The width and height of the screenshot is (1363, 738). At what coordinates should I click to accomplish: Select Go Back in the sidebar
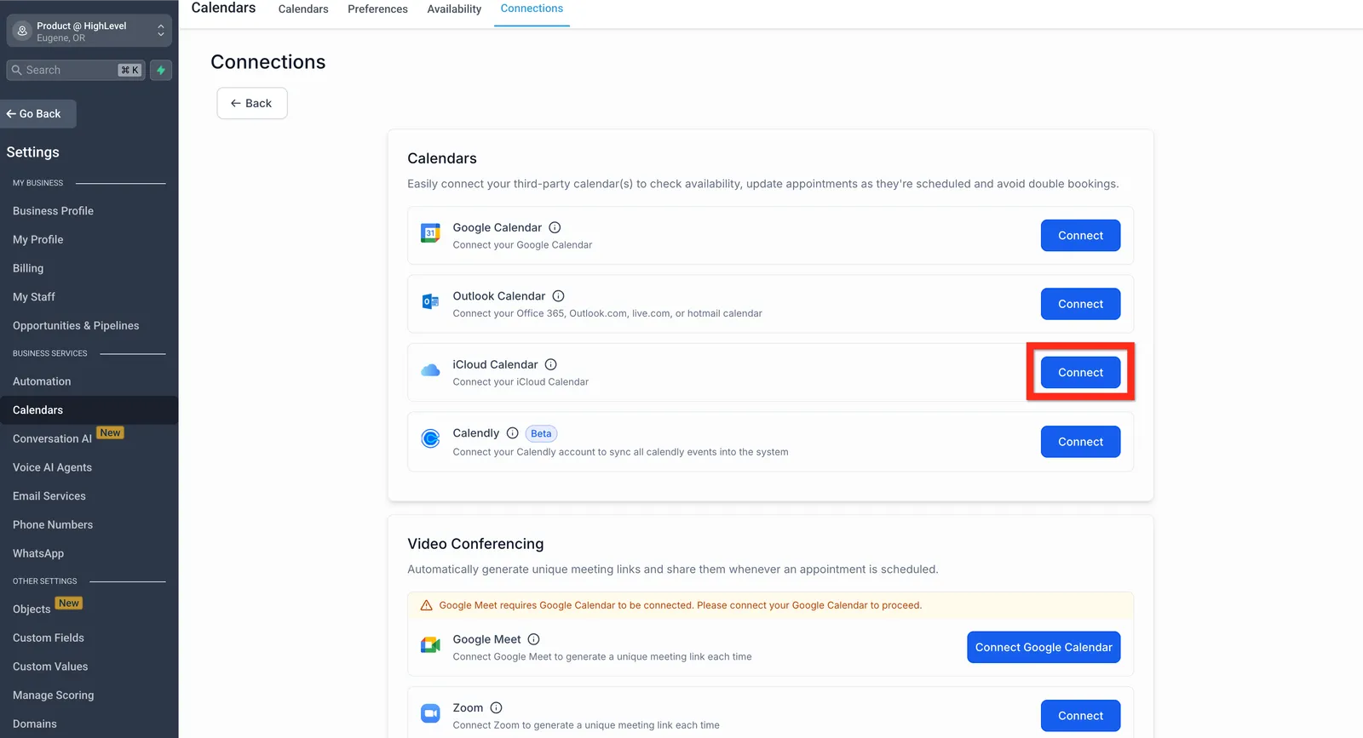coord(38,114)
